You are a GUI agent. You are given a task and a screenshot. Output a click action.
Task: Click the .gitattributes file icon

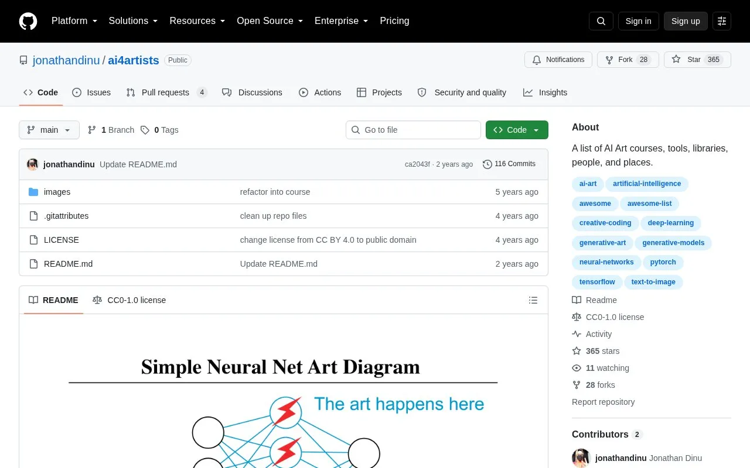coord(33,216)
